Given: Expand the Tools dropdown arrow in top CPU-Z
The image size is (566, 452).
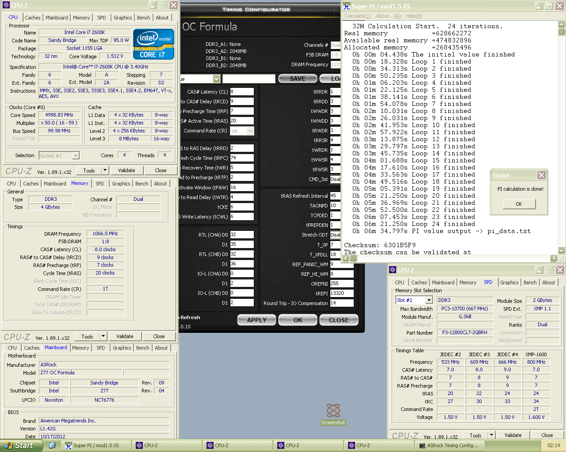Looking at the screenshot, I should (x=105, y=170).
